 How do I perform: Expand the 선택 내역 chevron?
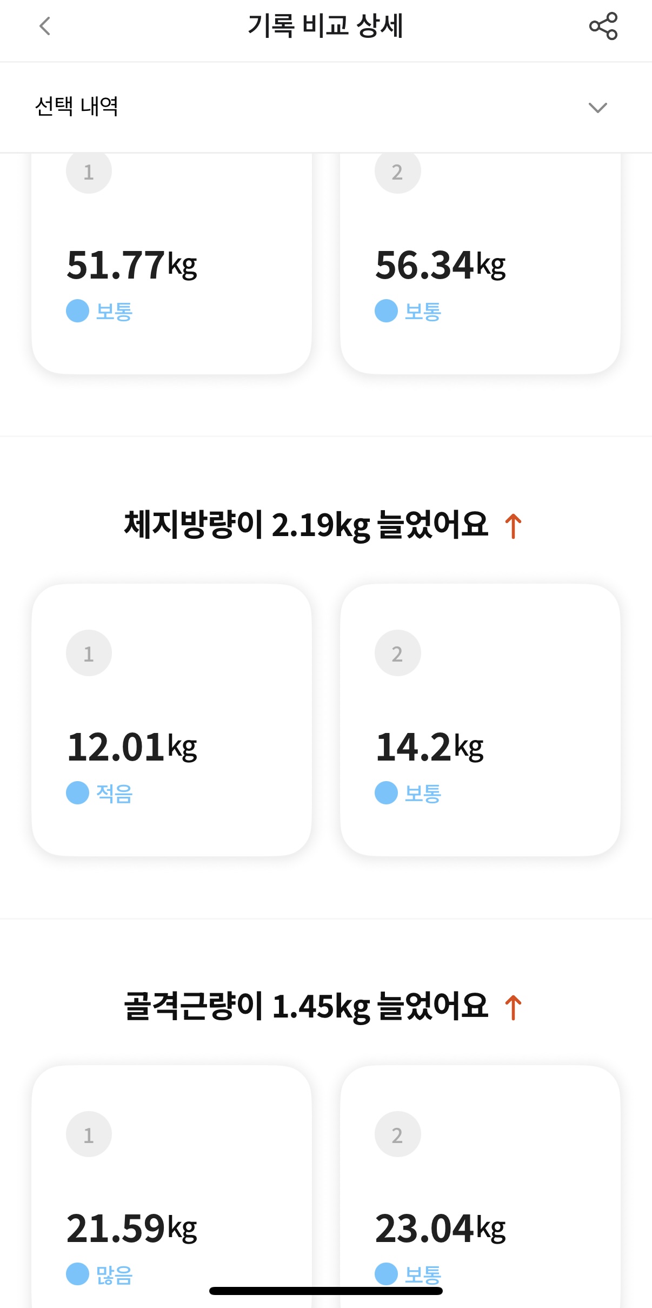597,107
